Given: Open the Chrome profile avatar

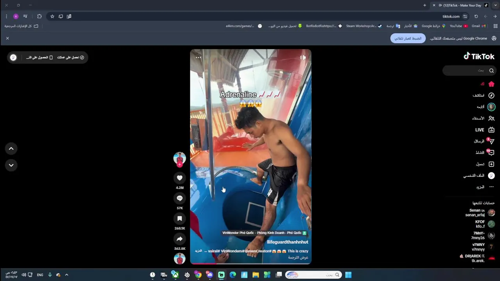Looking at the screenshot, I should [16, 16].
